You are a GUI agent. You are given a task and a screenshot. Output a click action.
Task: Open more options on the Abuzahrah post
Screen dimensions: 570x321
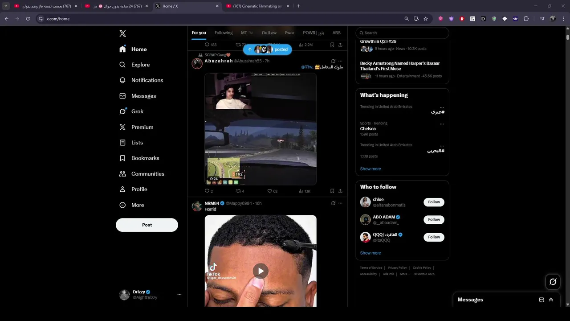pos(340,61)
